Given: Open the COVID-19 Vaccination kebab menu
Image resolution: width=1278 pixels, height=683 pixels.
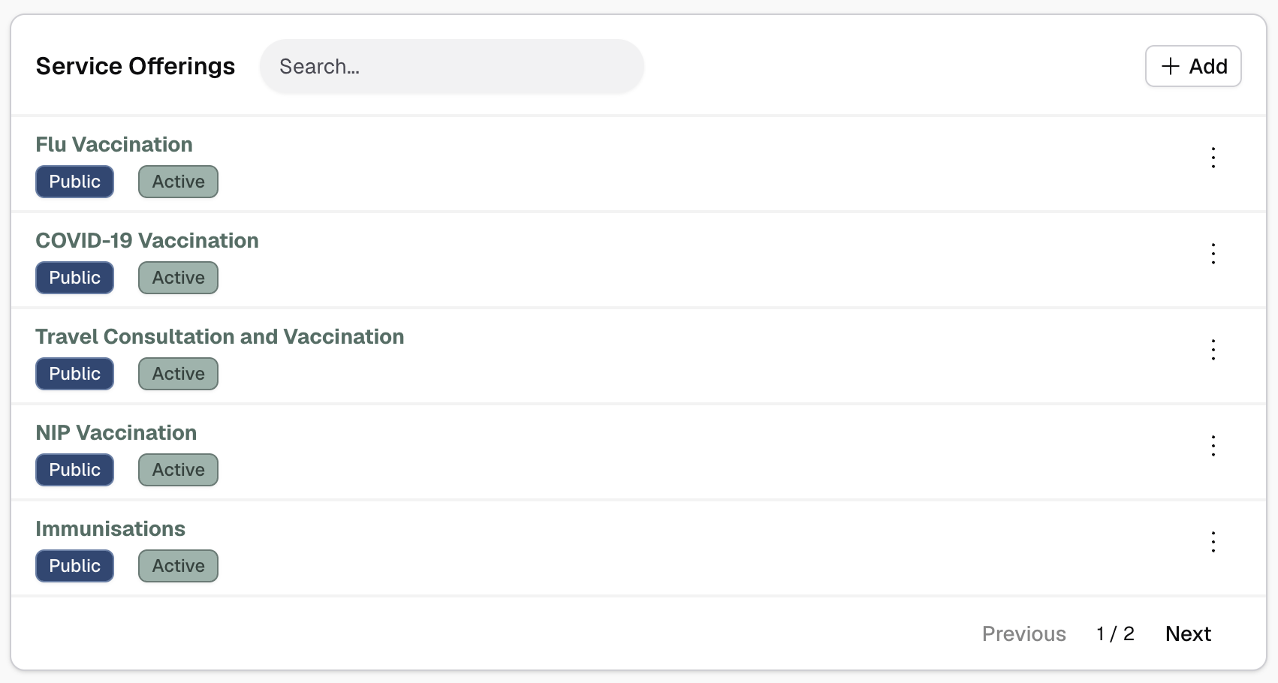Looking at the screenshot, I should tap(1213, 254).
